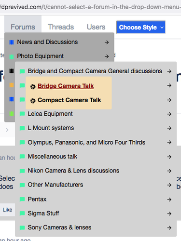The width and height of the screenshot is (181, 241).
Task: Select L Mount systems forum
Action: coord(51,128)
